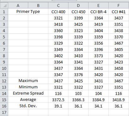129x116 pixels.
Task: Select CCI #41 Maximum cell 3467
Action: 118,81
